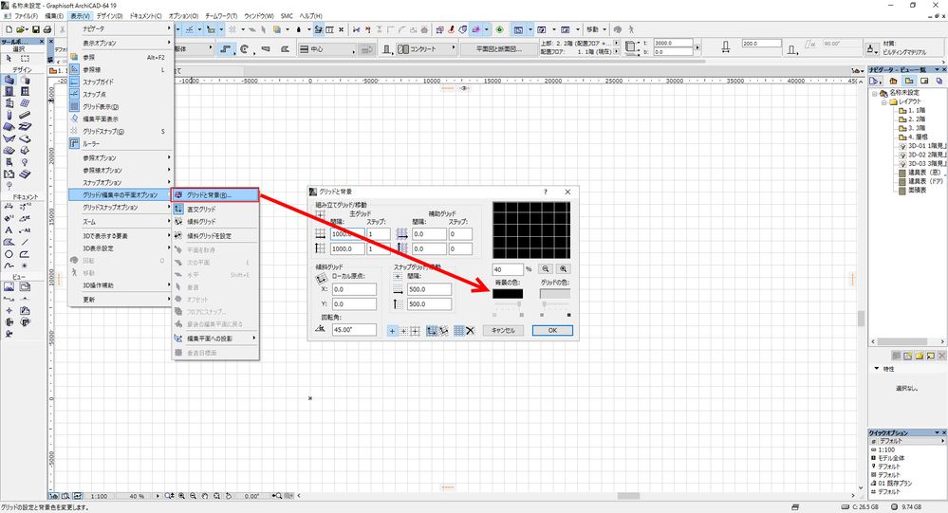This screenshot has width=948, height=513.
Task: Click the grid color swatch in dialog
Action: coord(555,294)
